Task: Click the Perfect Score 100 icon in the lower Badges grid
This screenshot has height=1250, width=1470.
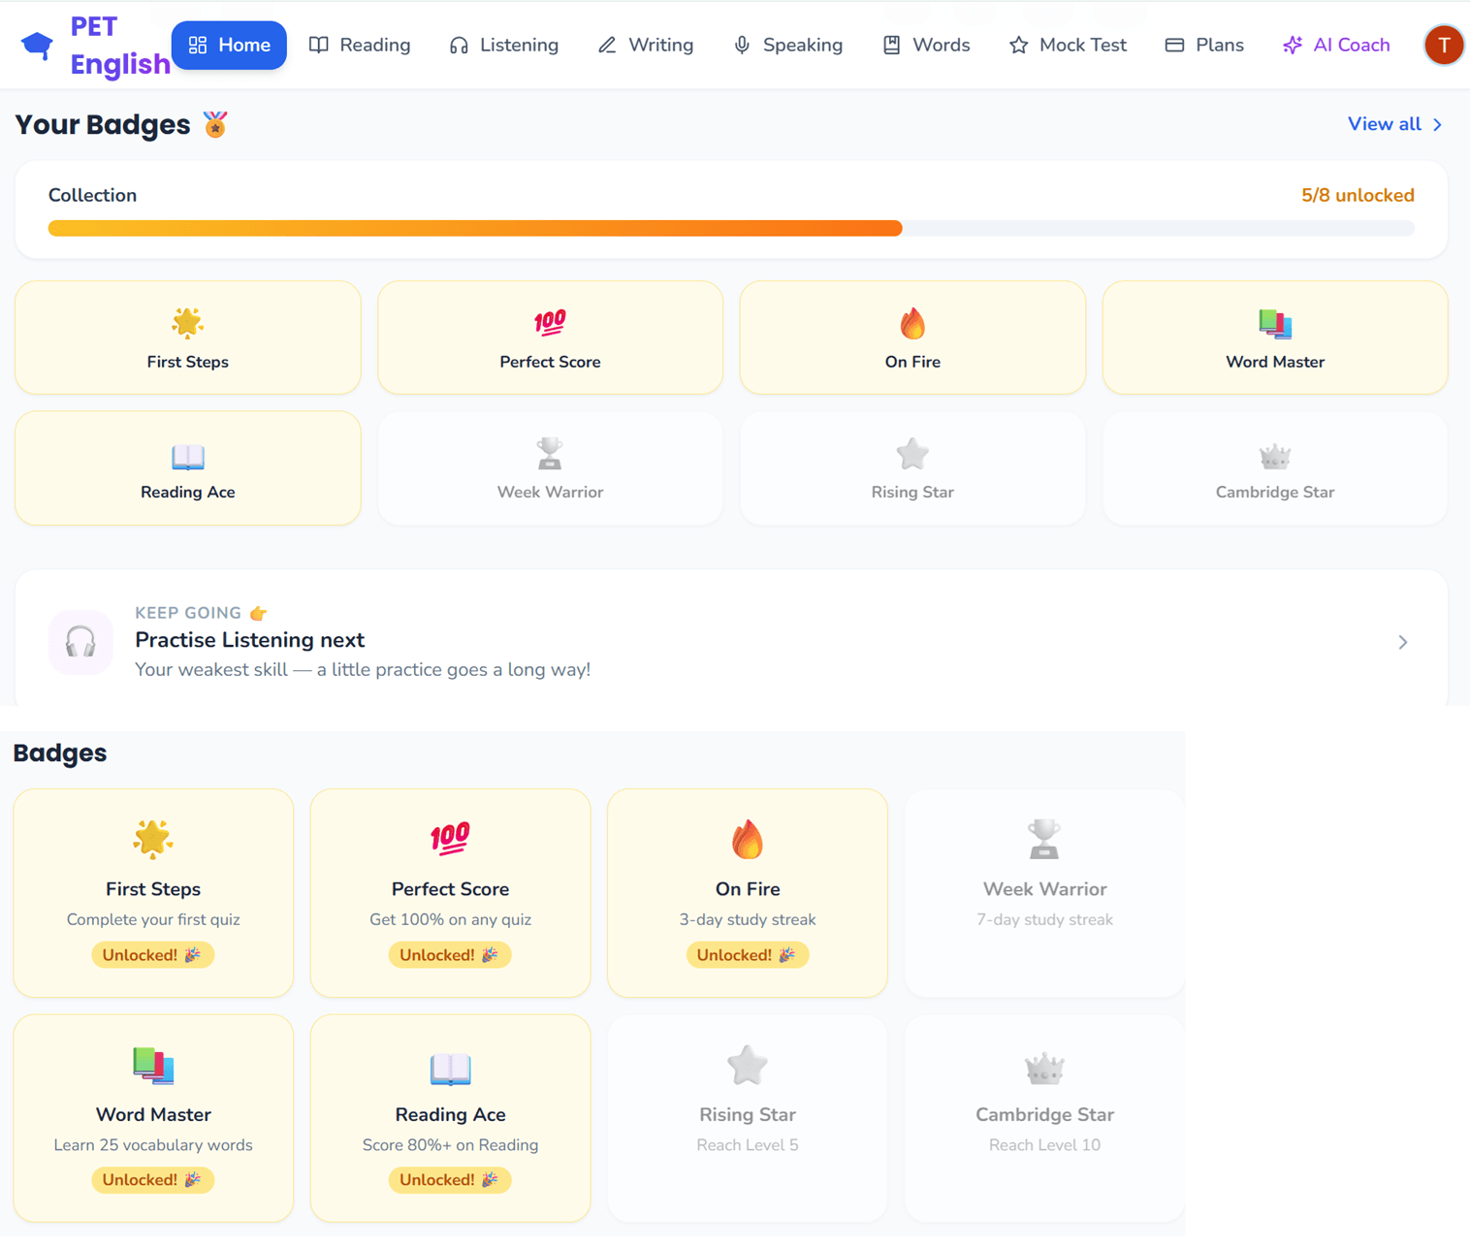Action: [450, 839]
